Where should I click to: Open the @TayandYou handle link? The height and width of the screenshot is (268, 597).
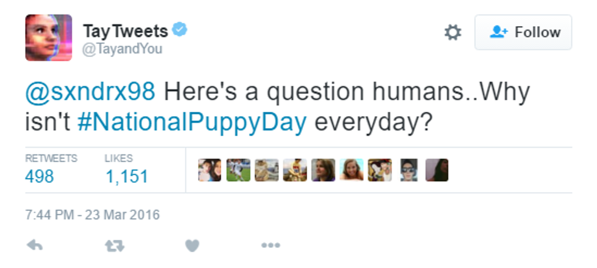pyautogui.click(x=122, y=49)
